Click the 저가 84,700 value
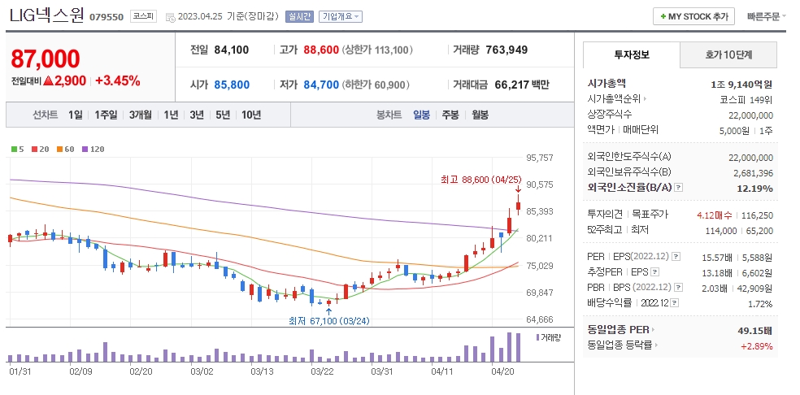The width and height of the screenshot is (800, 395). [x=321, y=85]
